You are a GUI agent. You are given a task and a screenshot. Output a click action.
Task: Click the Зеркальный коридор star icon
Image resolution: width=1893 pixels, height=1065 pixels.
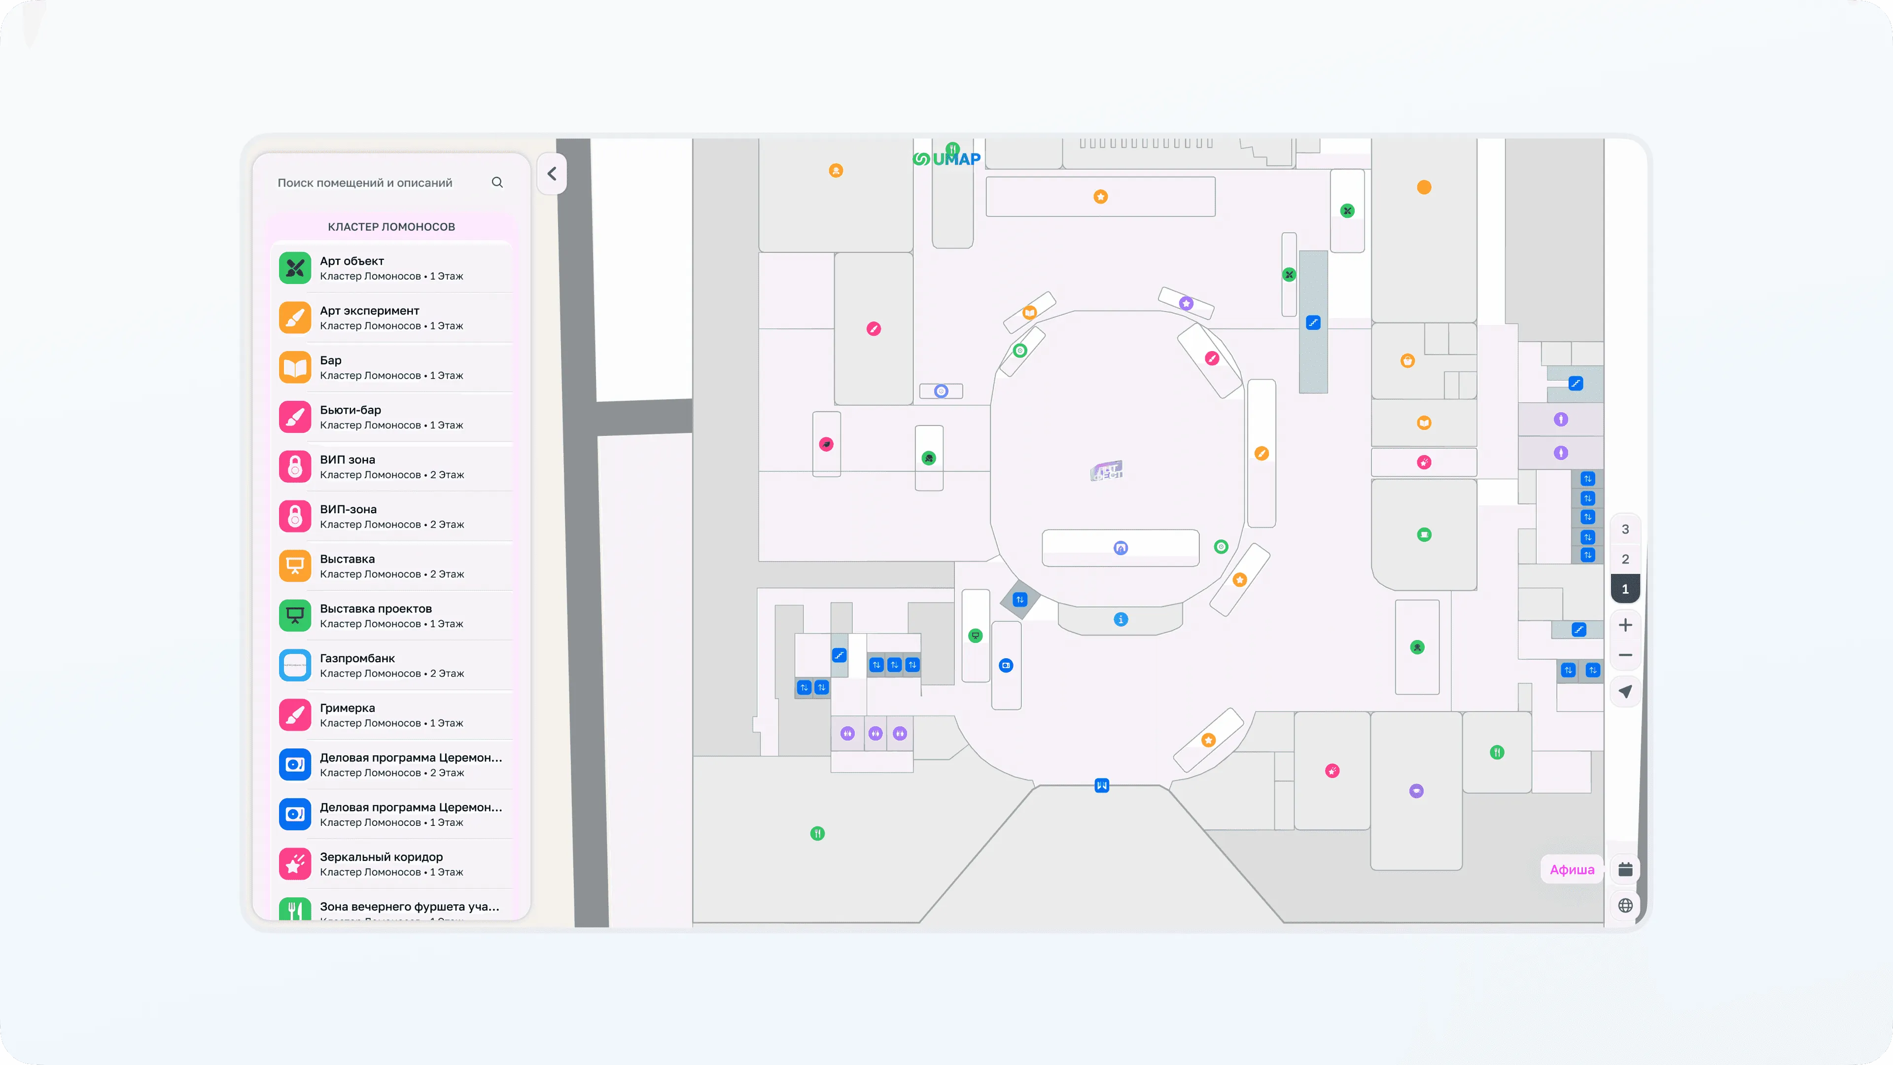pos(295,864)
